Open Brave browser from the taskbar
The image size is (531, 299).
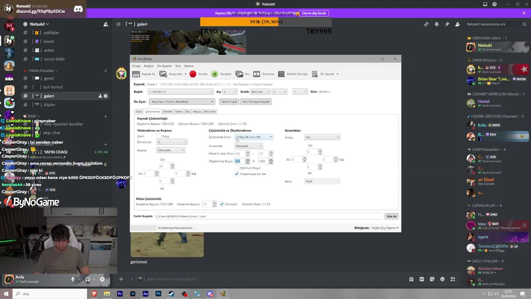[x=94, y=294]
